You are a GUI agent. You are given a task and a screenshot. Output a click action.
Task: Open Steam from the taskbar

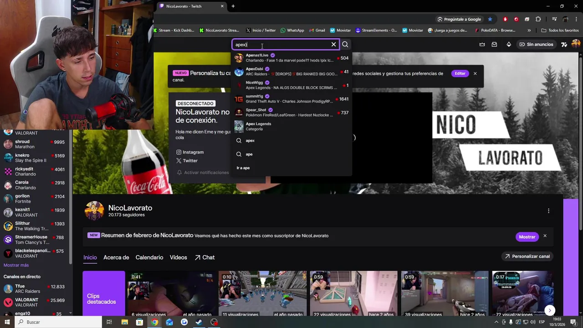tap(199, 322)
